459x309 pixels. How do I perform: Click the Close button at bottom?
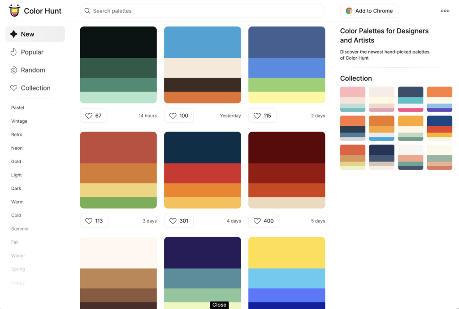coord(219,305)
